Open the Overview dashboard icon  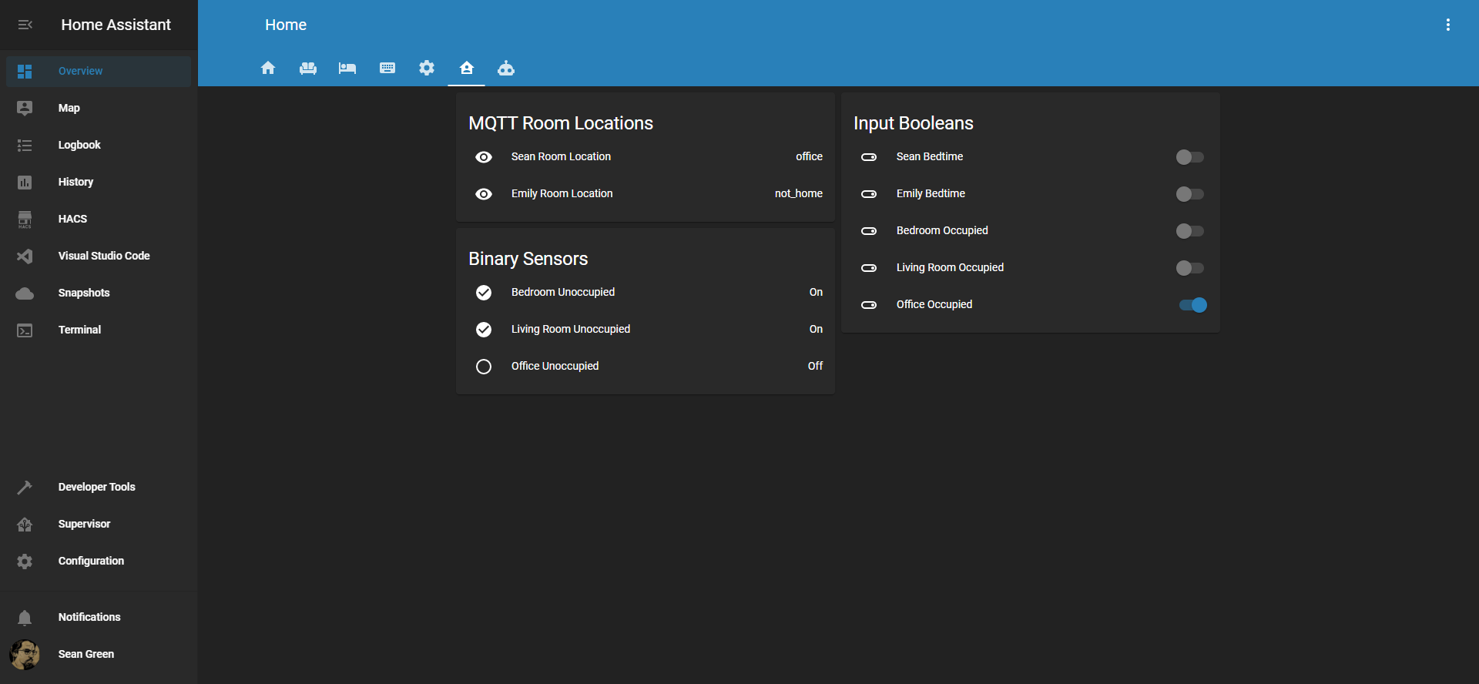(25, 71)
